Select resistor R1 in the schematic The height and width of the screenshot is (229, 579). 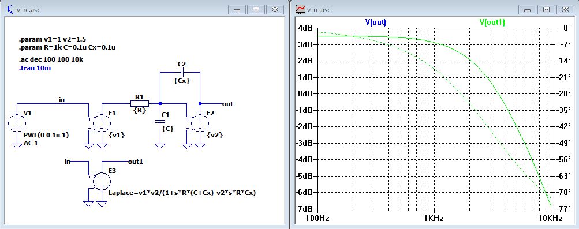point(139,103)
